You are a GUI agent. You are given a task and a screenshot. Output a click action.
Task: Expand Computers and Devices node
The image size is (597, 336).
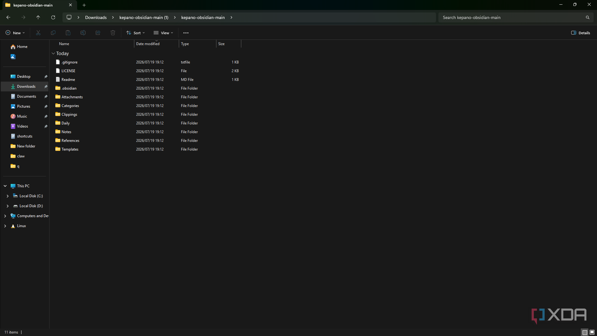[5, 216]
